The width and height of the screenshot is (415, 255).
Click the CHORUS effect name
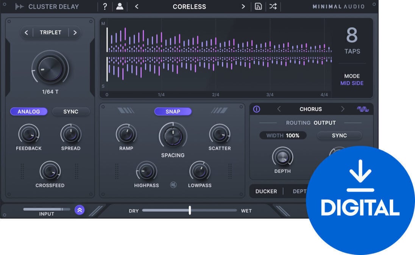click(x=311, y=109)
